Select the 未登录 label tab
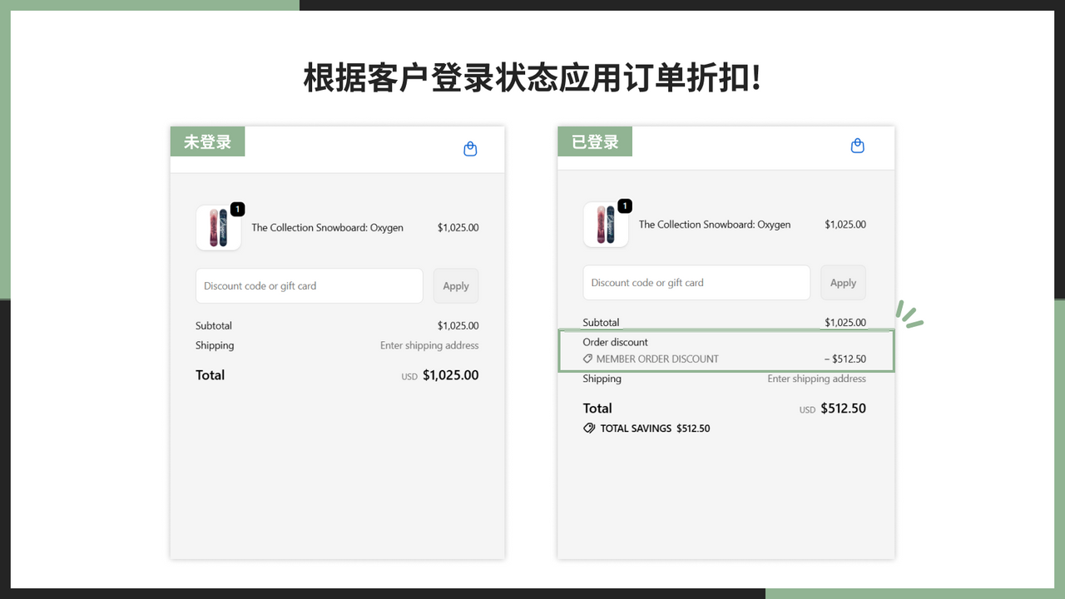The height and width of the screenshot is (599, 1065). pyautogui.click(x=207, y=141)
